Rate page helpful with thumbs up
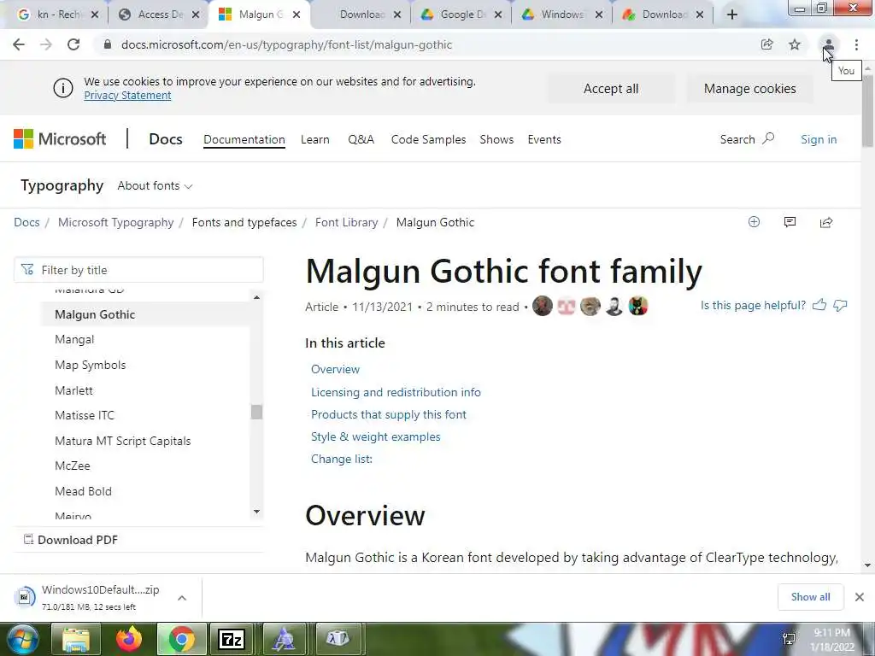The image size is (875, 656). click(x=819, y=305)
